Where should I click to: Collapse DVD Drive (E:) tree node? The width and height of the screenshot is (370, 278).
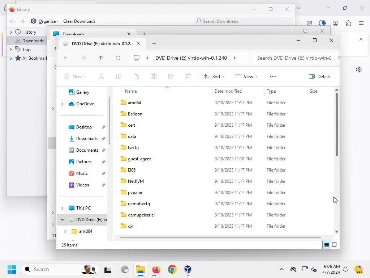click(62, 220)
